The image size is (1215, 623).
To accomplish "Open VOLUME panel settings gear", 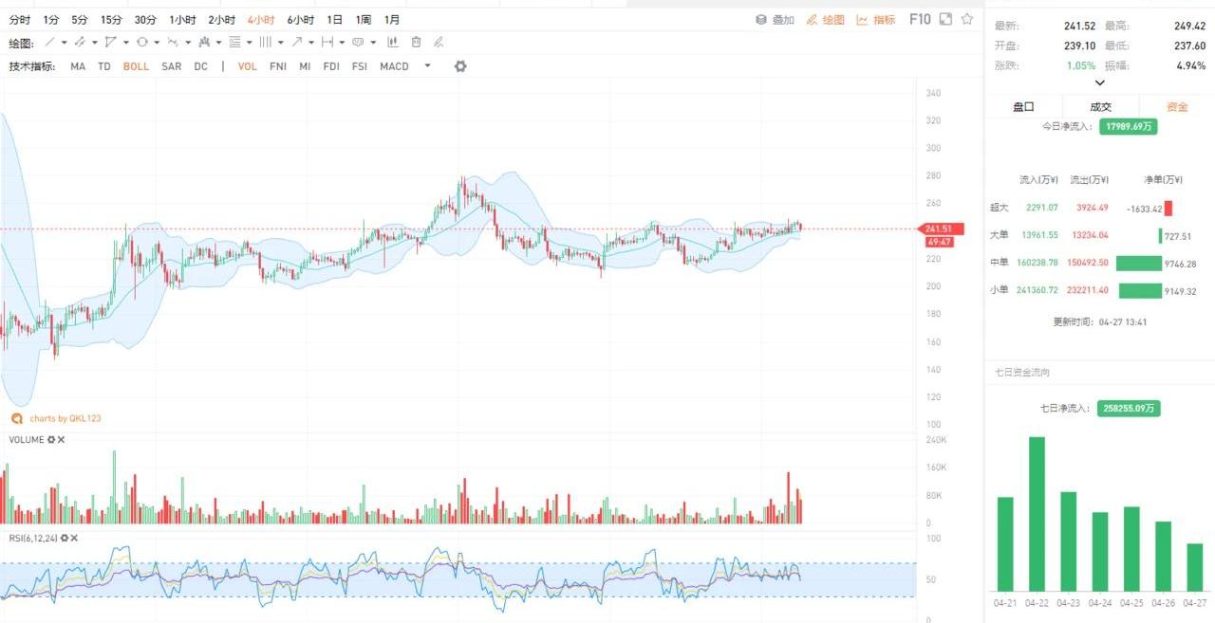I will pos(51,440).
